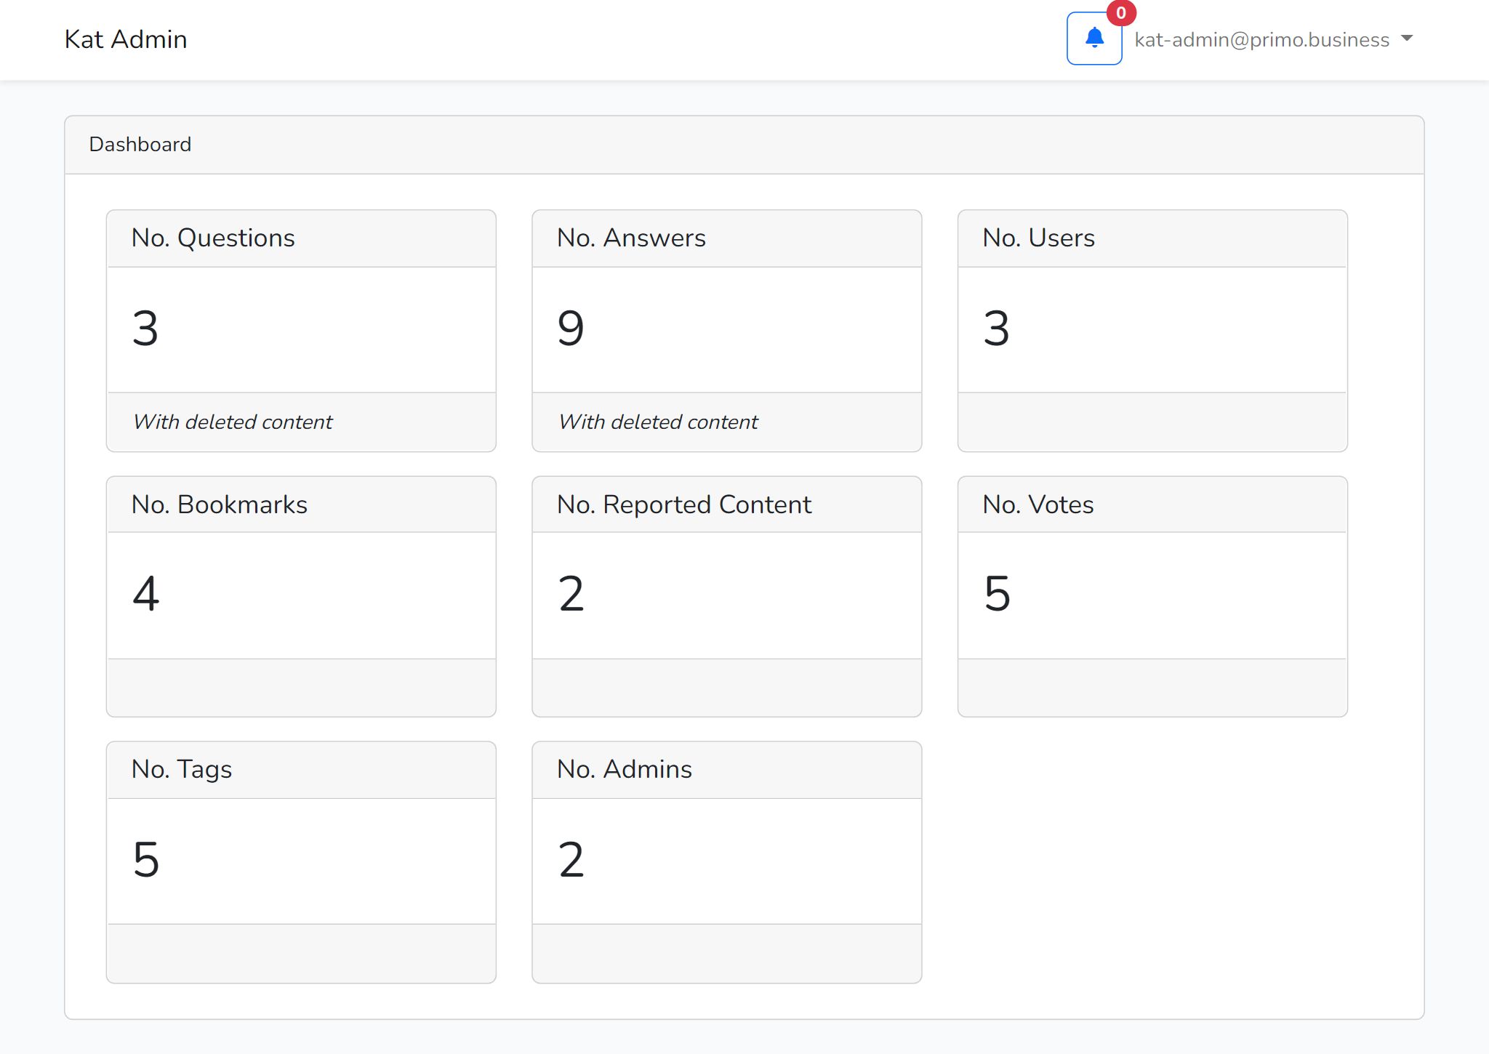
Task: Click the No. Reported Content heading
Action: [x=683, y=504]
